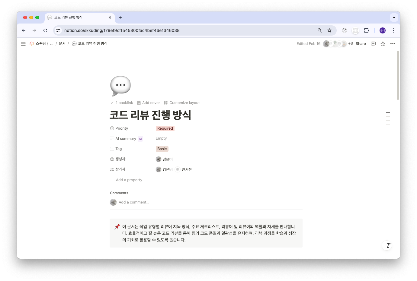Viewport: 417px width, 281px height.
Task: Open the Basic tag value dropdown
Action: [x=162, y=149]
